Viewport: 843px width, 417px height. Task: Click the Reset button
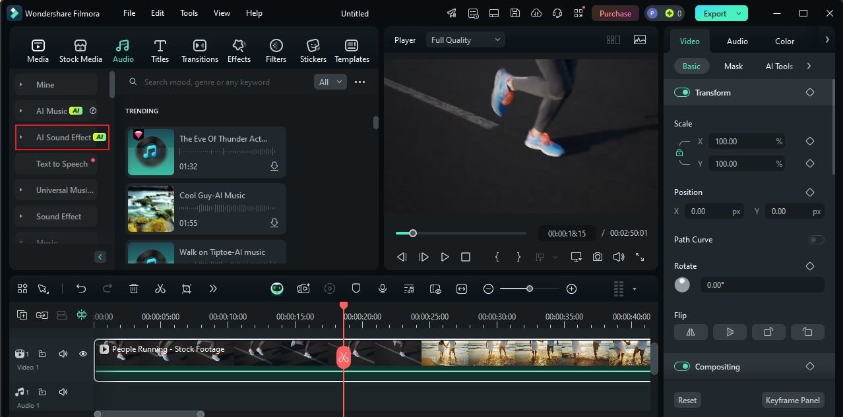point(687,400)
